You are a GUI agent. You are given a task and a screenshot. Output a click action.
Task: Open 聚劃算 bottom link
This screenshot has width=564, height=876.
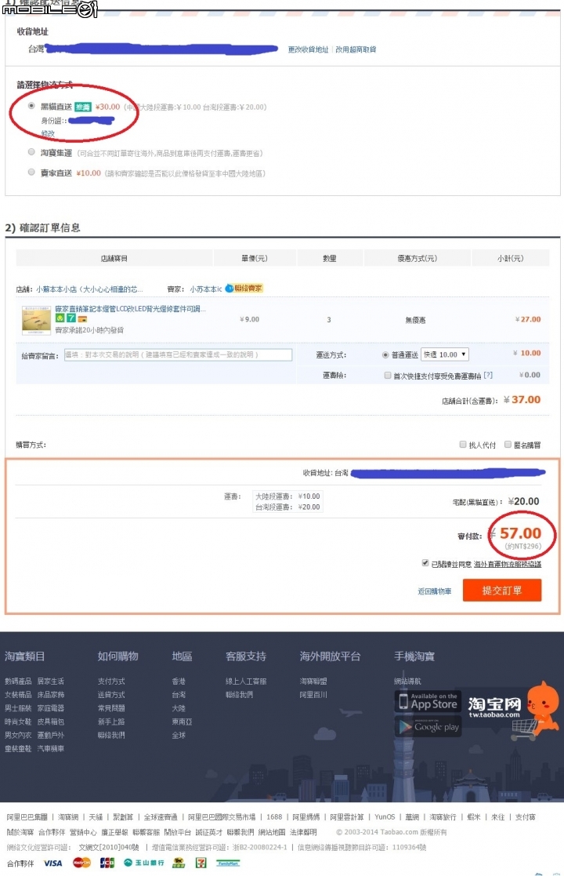click(123, 816)
